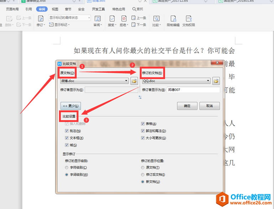Open the 引用 ribbon tab

29,9
